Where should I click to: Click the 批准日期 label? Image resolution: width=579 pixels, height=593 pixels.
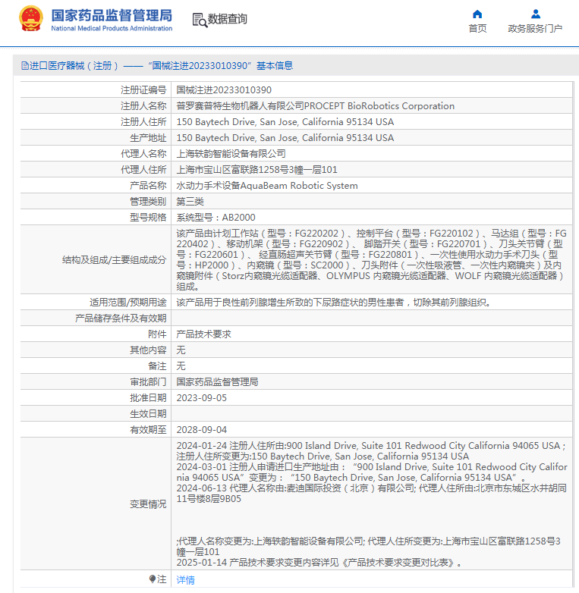tap(148, 398)
